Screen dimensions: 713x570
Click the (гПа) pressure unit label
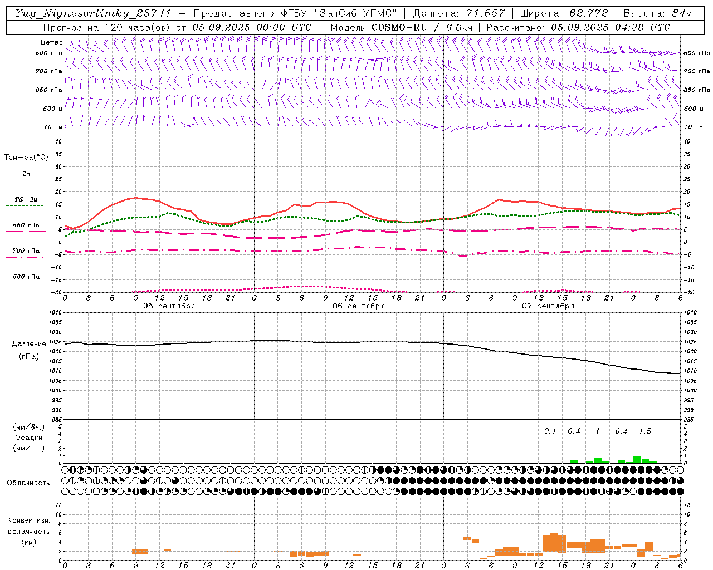(x=29, y=357)
